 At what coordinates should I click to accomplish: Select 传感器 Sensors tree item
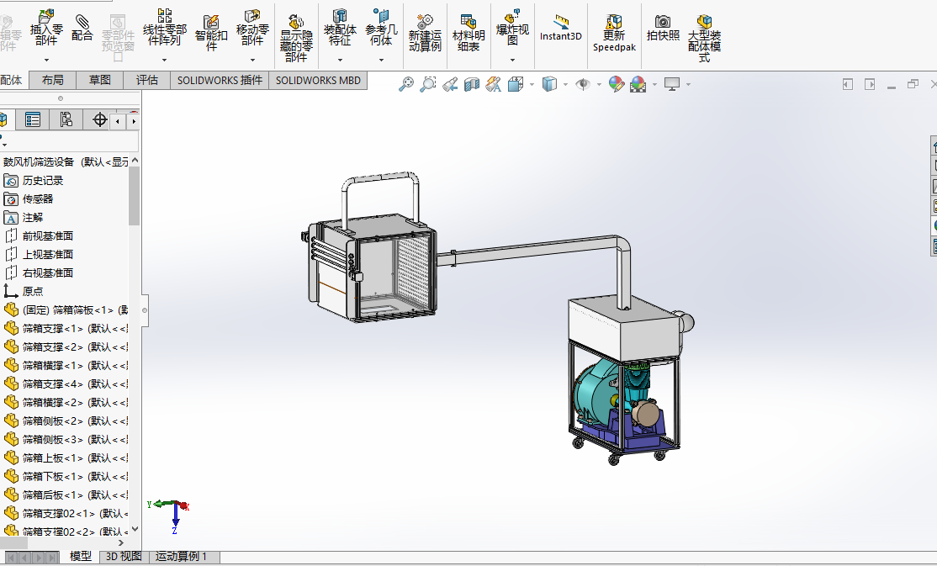tap(38, 199)
